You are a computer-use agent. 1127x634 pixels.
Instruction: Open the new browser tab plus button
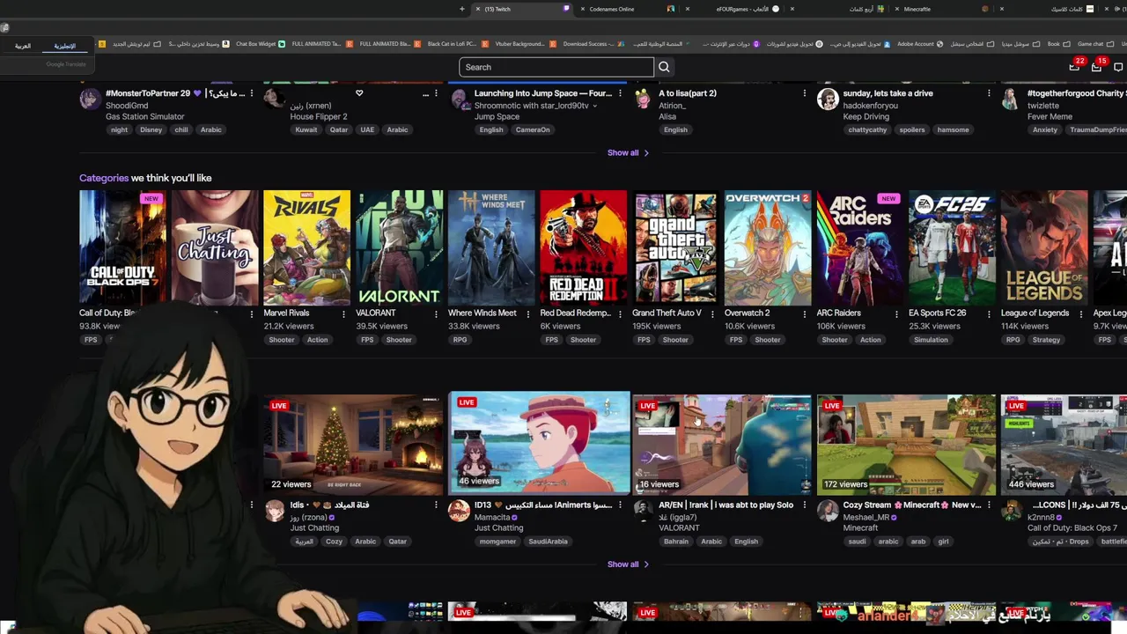click(x=462, y=9)
